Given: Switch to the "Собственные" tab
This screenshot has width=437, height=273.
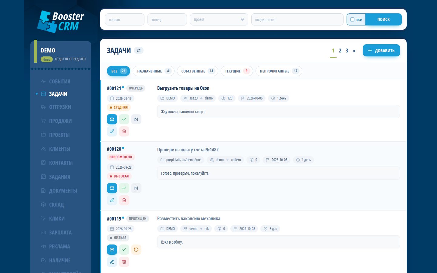Looking at the screenshot, I should click(x=198, y=71).
